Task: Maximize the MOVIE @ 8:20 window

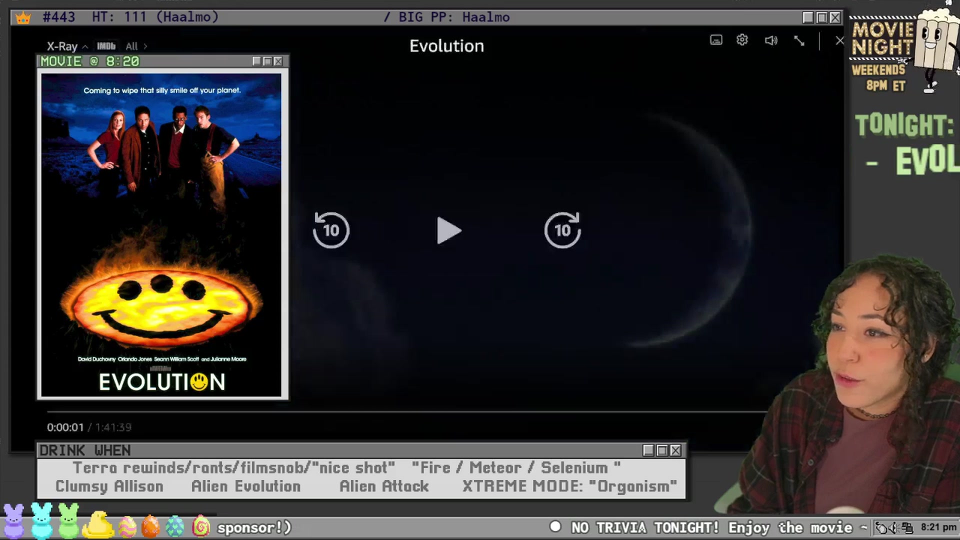Action: 267,61
